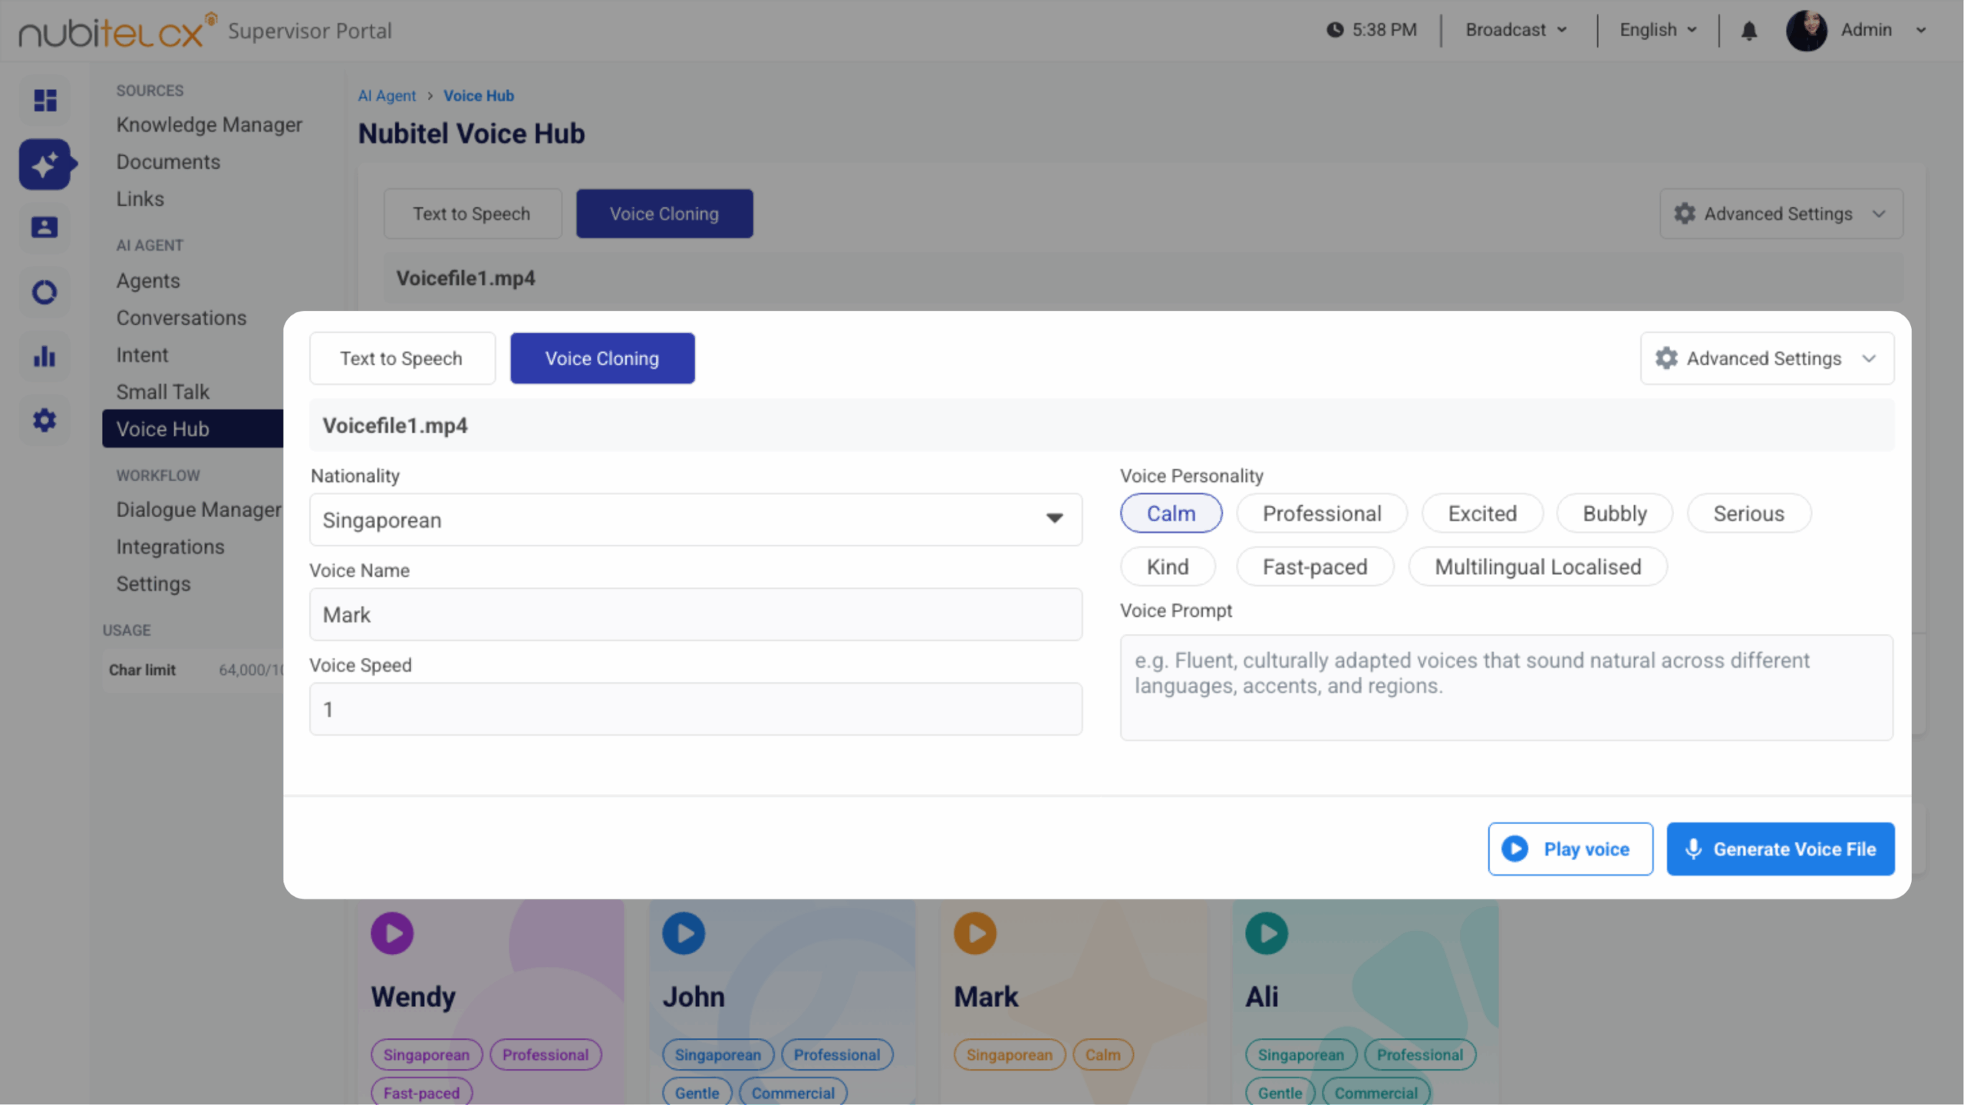Viewport: 1964px width, 1105px height.
Task: Click Mark's Calm tag on card
Action: point(1102,1054)
